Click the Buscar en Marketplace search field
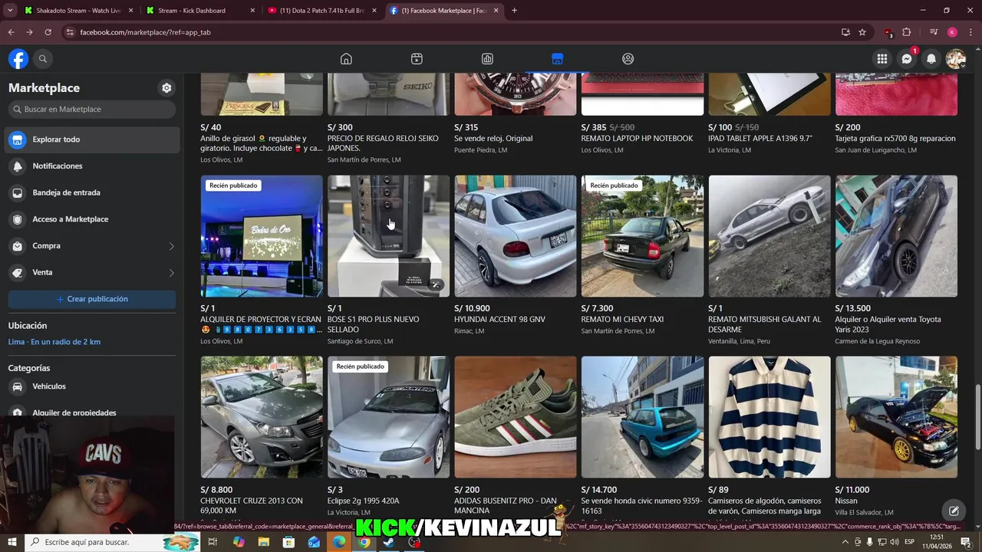 (92, 110)
